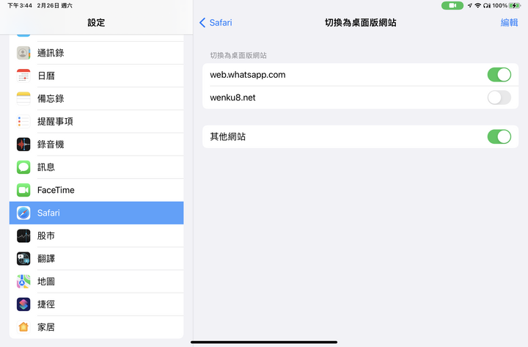528x347 pixels.
Task: Tap the Shortcuts app icon
Action: (23, 304)
